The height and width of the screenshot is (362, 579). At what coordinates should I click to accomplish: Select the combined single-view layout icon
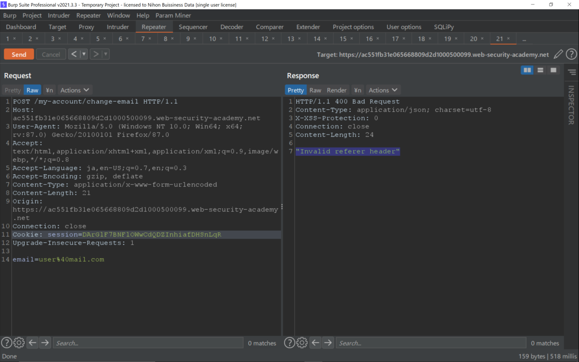pos(553,70)
